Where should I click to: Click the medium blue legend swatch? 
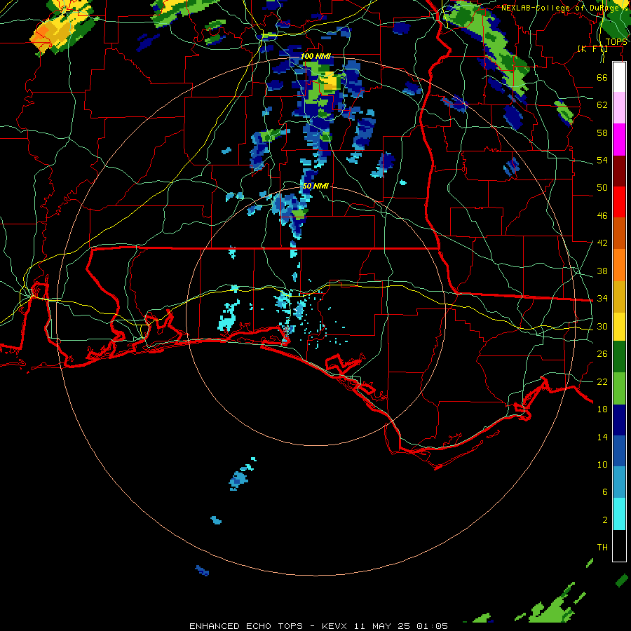619,451
